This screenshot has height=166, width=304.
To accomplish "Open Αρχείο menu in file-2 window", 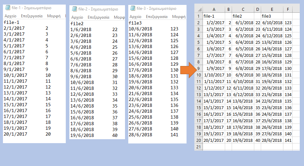I will 77,17.
